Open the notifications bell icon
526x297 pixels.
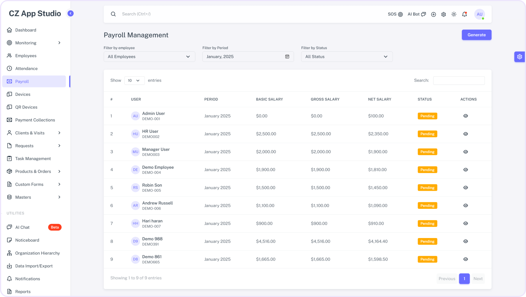click(x=464, y=14)
